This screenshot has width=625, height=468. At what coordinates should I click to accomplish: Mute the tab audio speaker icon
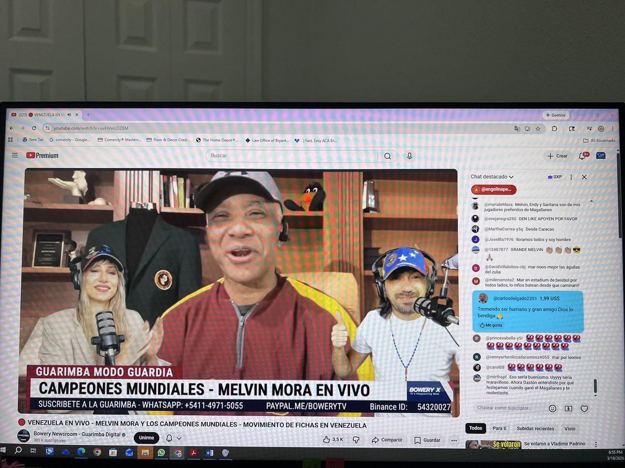[69, 114]
